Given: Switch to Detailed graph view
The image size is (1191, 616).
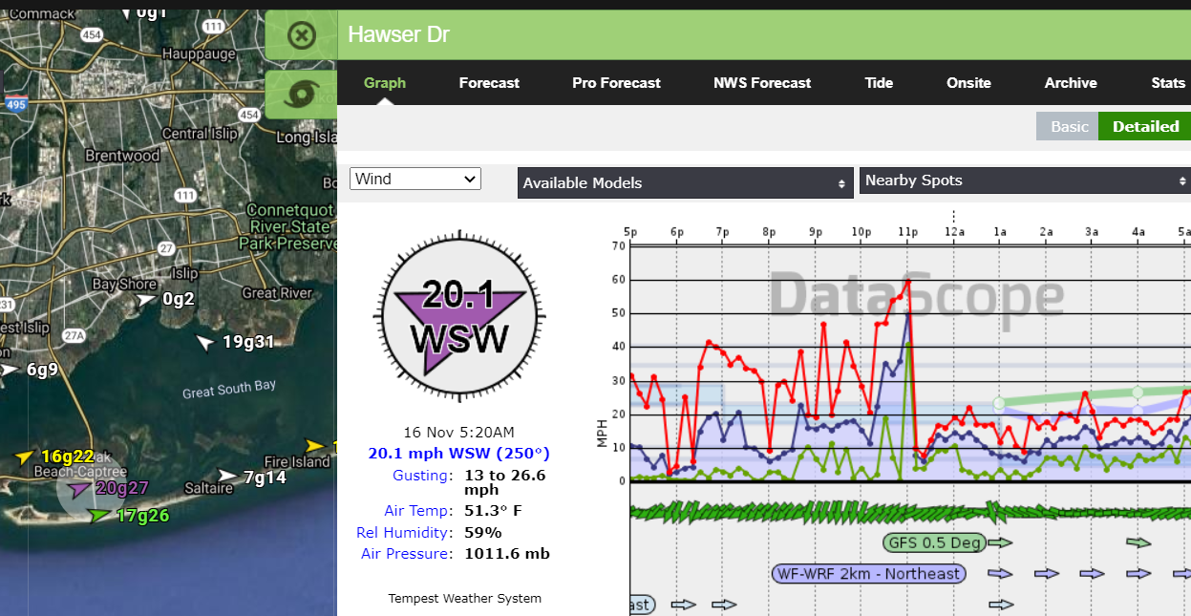Looking at the screenshot, I should (1144, 126).
